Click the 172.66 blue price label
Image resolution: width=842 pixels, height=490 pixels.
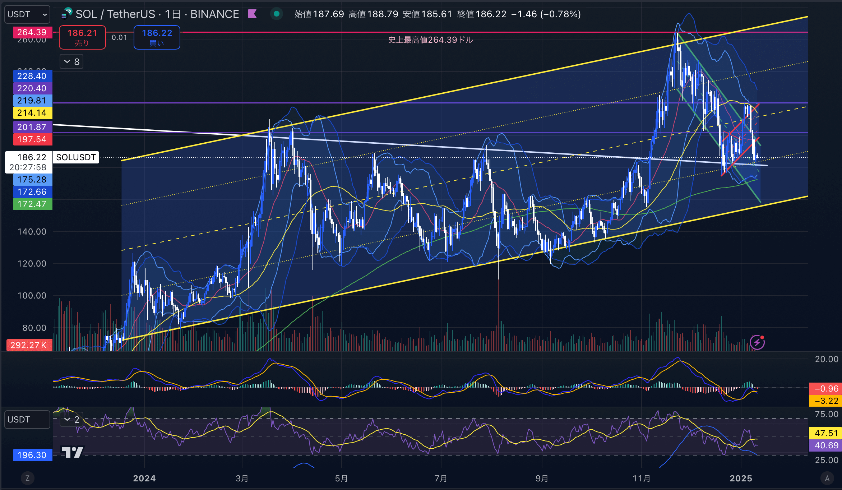(x=32, y=192)
